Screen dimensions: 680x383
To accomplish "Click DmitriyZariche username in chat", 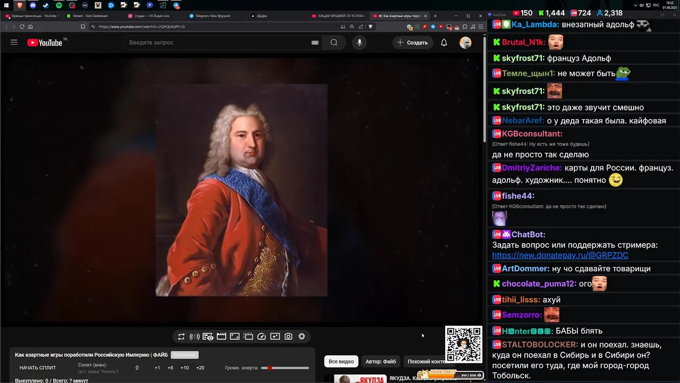I will coord(532,168).
